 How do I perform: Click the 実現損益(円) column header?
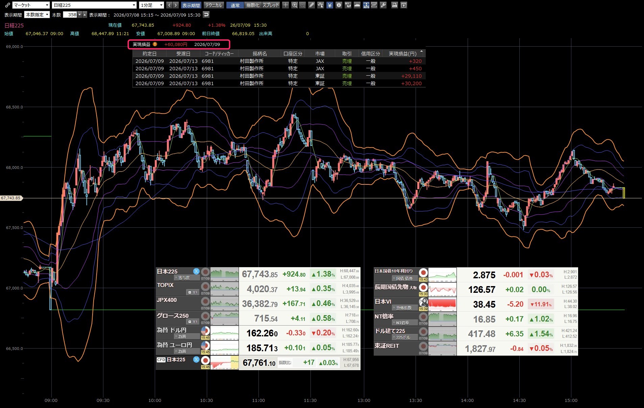click(402, 54)
